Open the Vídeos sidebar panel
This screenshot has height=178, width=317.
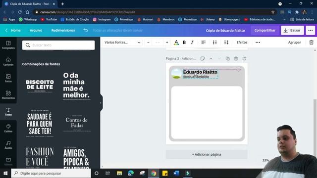(8, 162)
